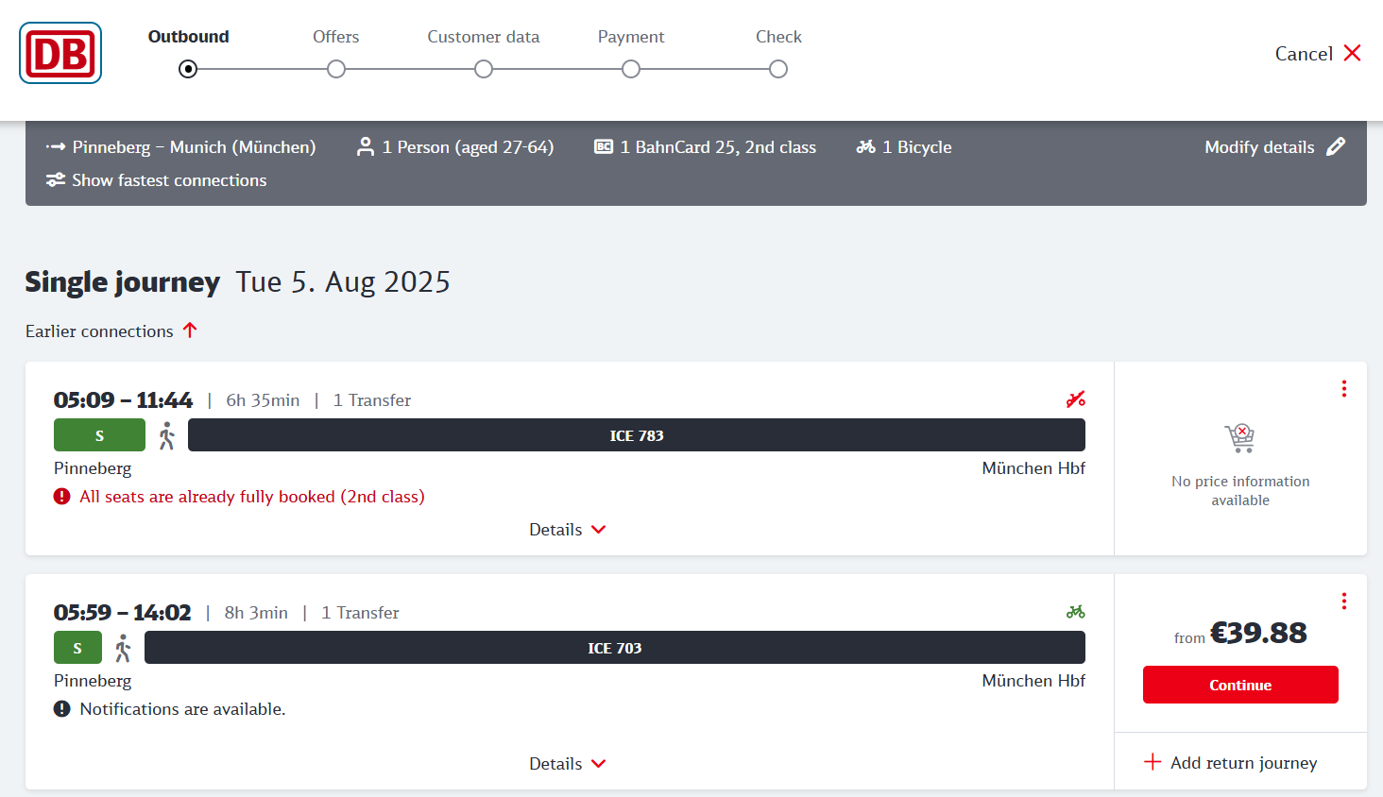Click the empty shopping cart icon
This screenshot has width=1383, height=797.
1238,438
